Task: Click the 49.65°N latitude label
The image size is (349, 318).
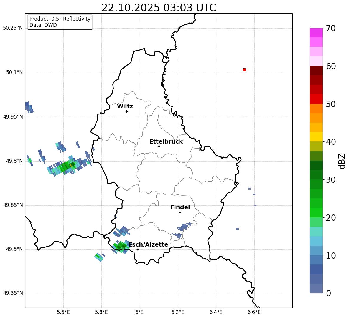Action: [13, 205]
